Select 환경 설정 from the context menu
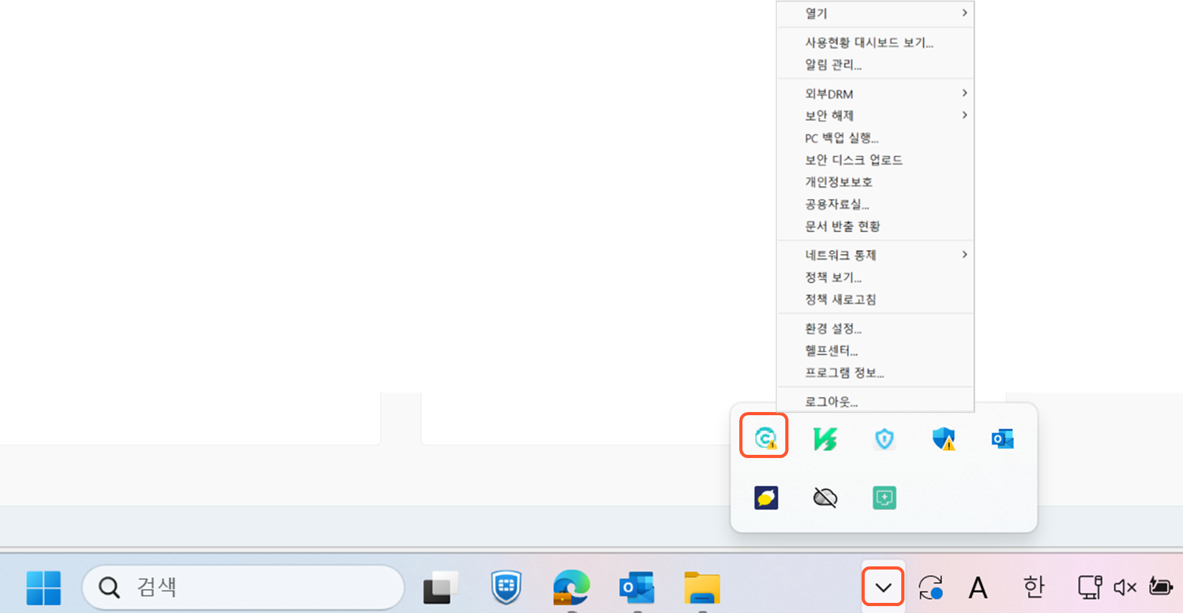The image size is (1183, 613). coord(833,328)
